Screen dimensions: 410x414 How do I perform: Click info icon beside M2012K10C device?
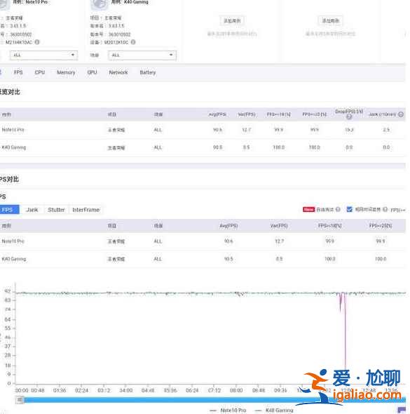[x=133, y=42]
